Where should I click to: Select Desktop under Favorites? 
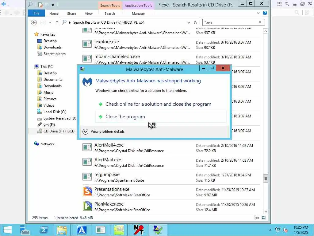click(50, 41)
